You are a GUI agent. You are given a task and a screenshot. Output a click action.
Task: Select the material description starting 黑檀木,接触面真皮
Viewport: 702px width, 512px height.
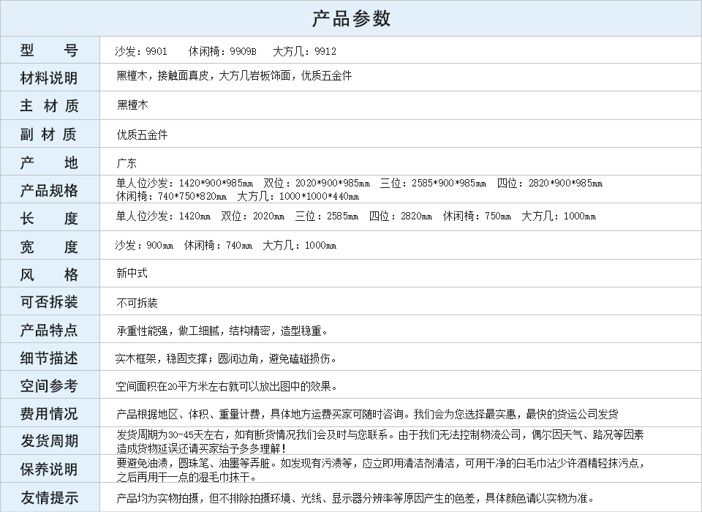(x=234, y=75)
